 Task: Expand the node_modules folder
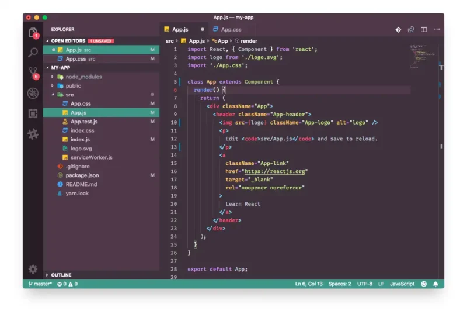(x=53, y=77)
